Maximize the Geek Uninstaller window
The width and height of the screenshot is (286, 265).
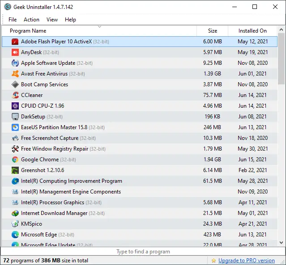click(x=255, y=7)
